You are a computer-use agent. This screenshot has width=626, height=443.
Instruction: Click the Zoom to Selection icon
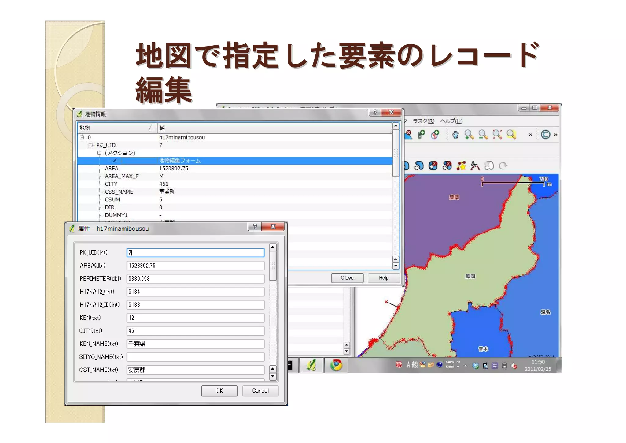(511, 135)
